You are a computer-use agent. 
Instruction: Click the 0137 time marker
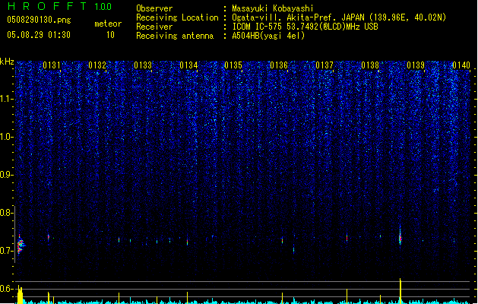[x=324, y=65]
